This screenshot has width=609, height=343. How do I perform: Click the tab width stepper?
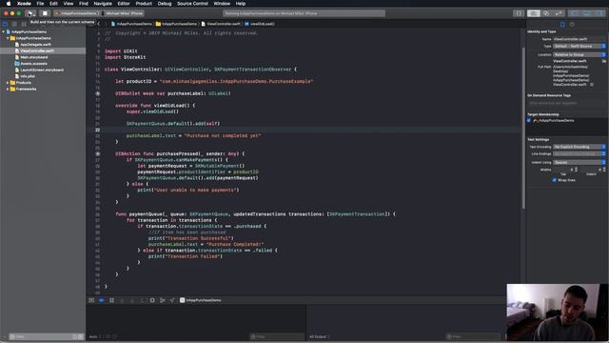coord(576,170)
